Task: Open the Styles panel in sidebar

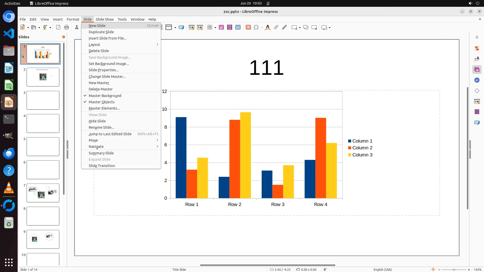Action: pos(477,59)
